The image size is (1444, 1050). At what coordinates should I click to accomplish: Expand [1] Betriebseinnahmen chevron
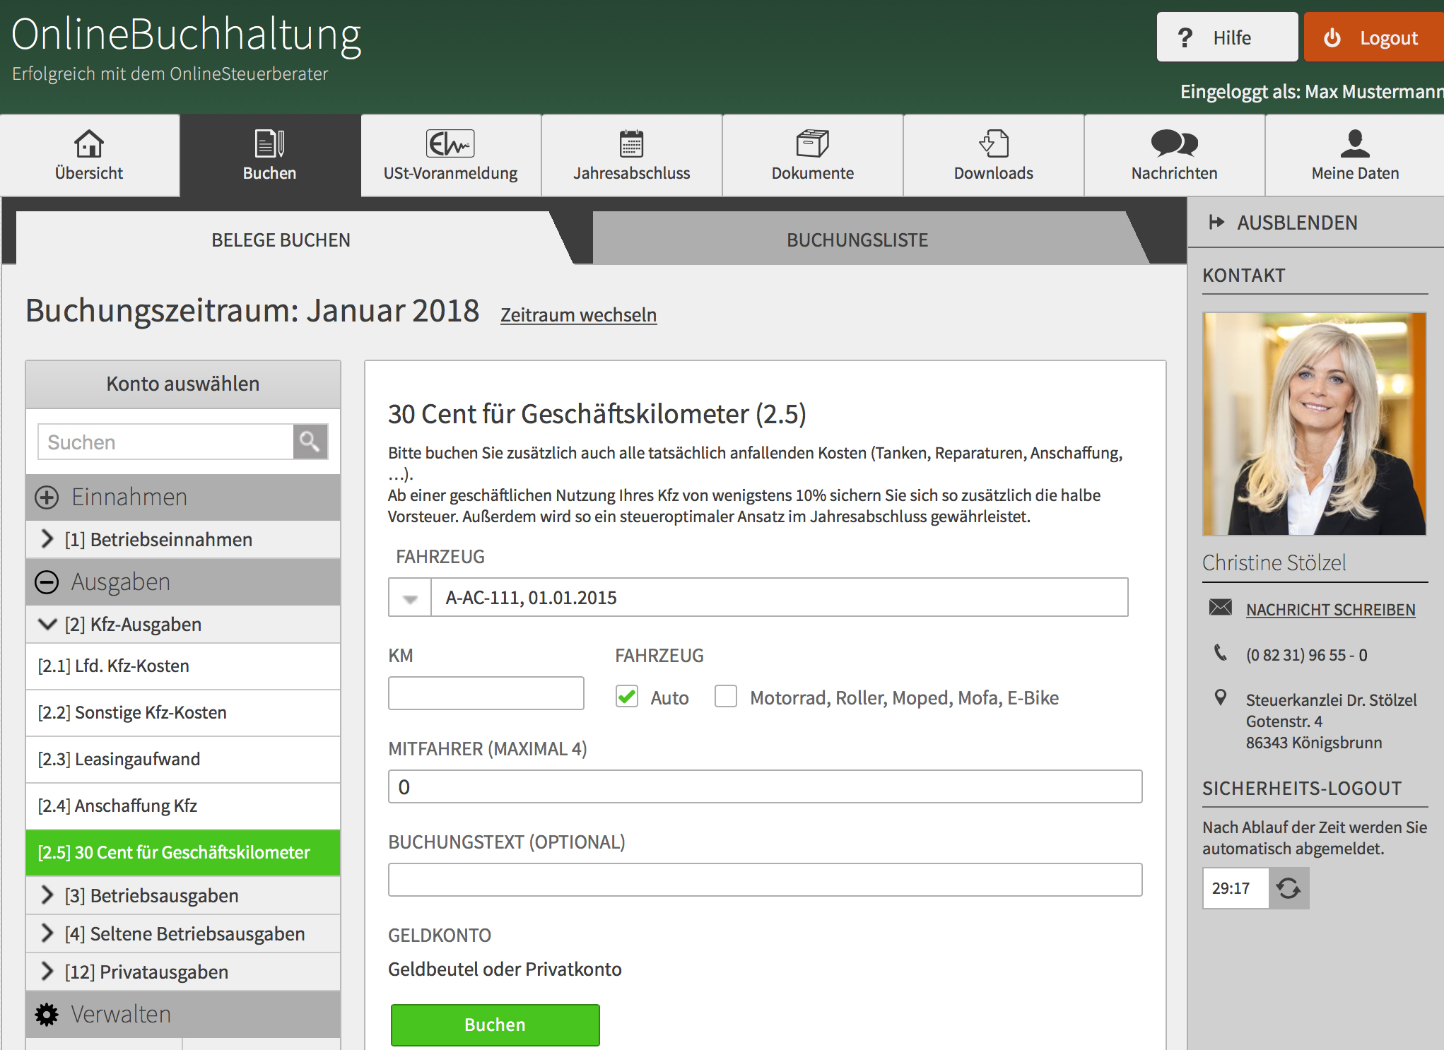click(x=47, y=539)
